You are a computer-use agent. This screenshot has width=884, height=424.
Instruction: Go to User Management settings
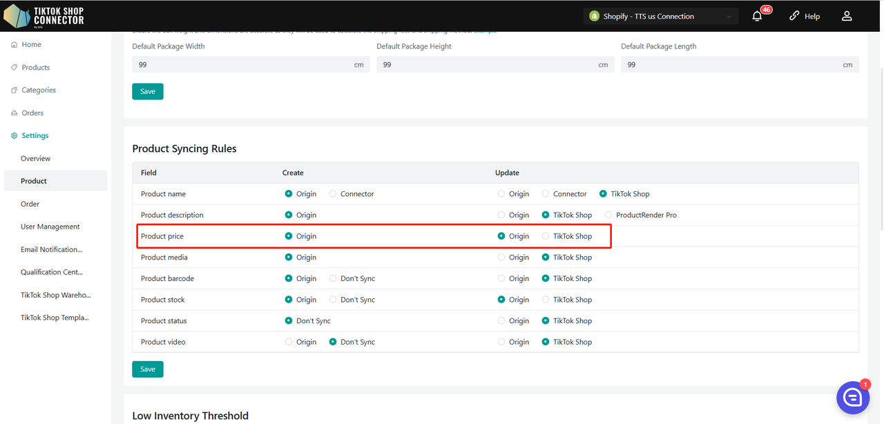(50, 227)
